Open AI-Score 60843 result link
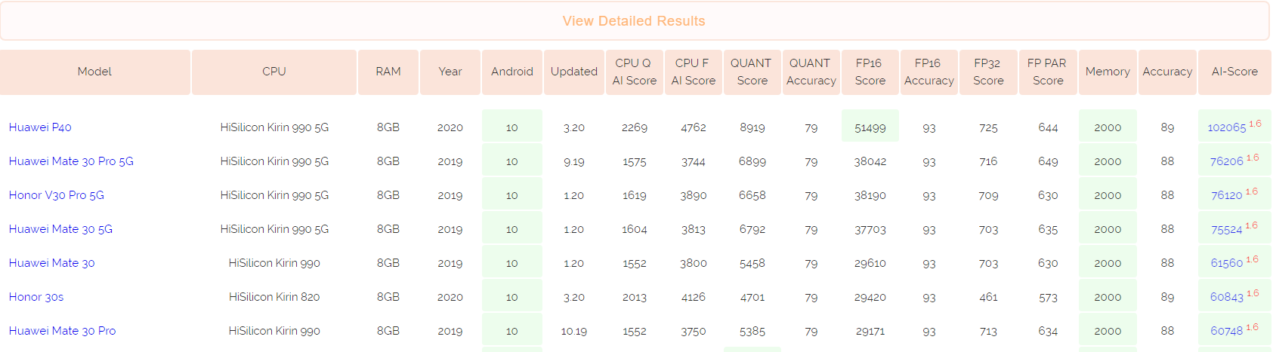Screen dimensions: 1273x352 coord(1226,297)
